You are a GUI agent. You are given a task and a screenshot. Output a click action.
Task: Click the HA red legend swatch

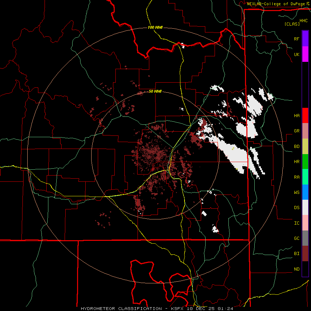point(305,115)
